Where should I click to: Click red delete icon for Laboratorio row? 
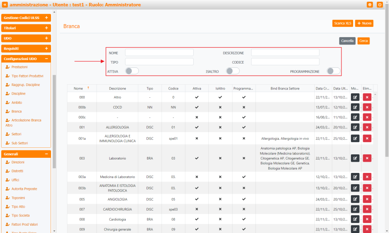pyautogui.click(x=367, y=158)
